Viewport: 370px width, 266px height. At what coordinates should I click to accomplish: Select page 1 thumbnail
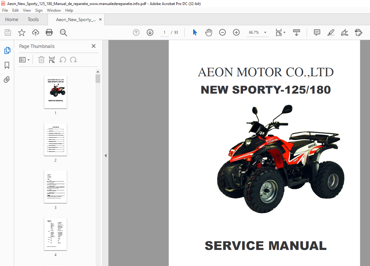click(x=55, y=92)
